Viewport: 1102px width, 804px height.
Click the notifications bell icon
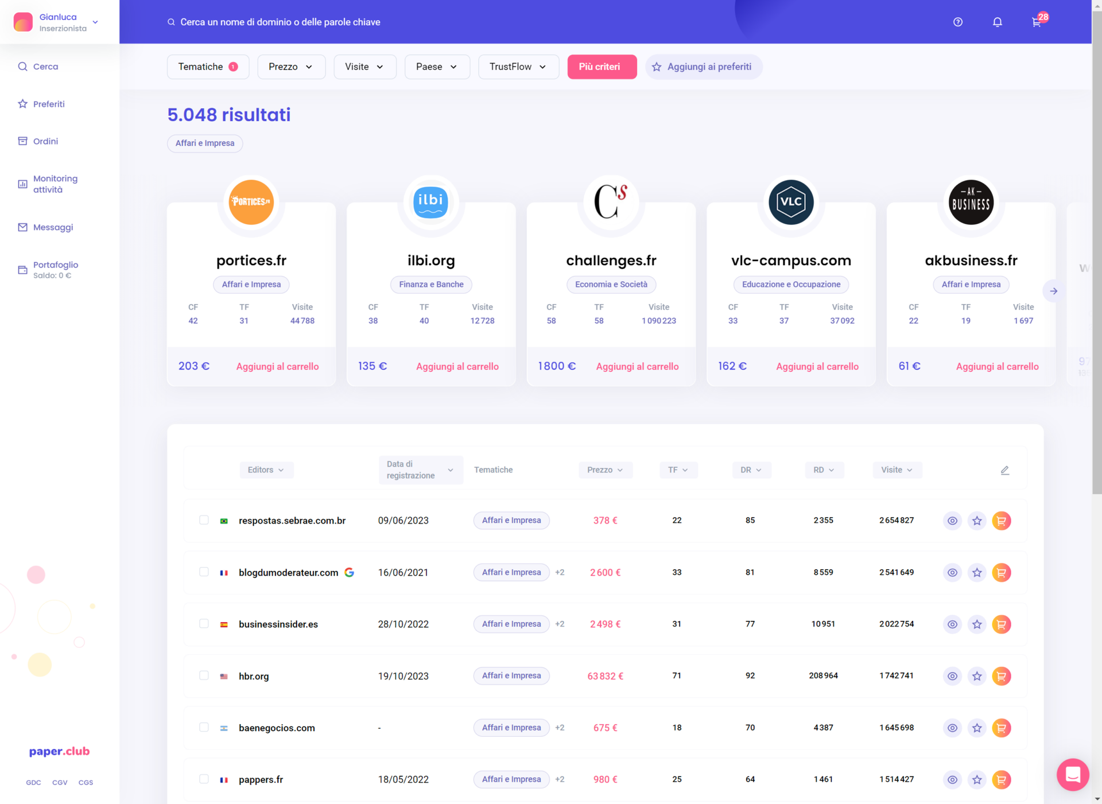998,22
